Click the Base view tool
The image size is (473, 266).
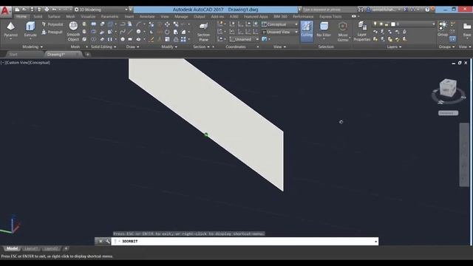point(466,30)
